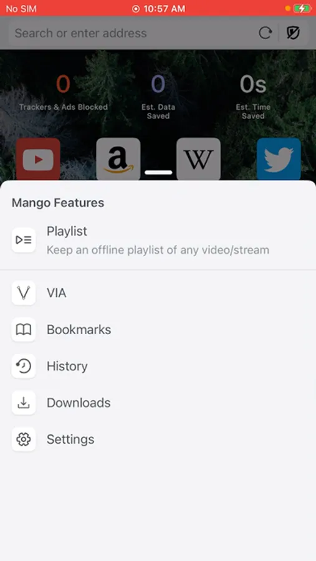This screenshot has width=316, height=561.
Task: Open Bookmarks menu entry
Action: click(158, 330)
